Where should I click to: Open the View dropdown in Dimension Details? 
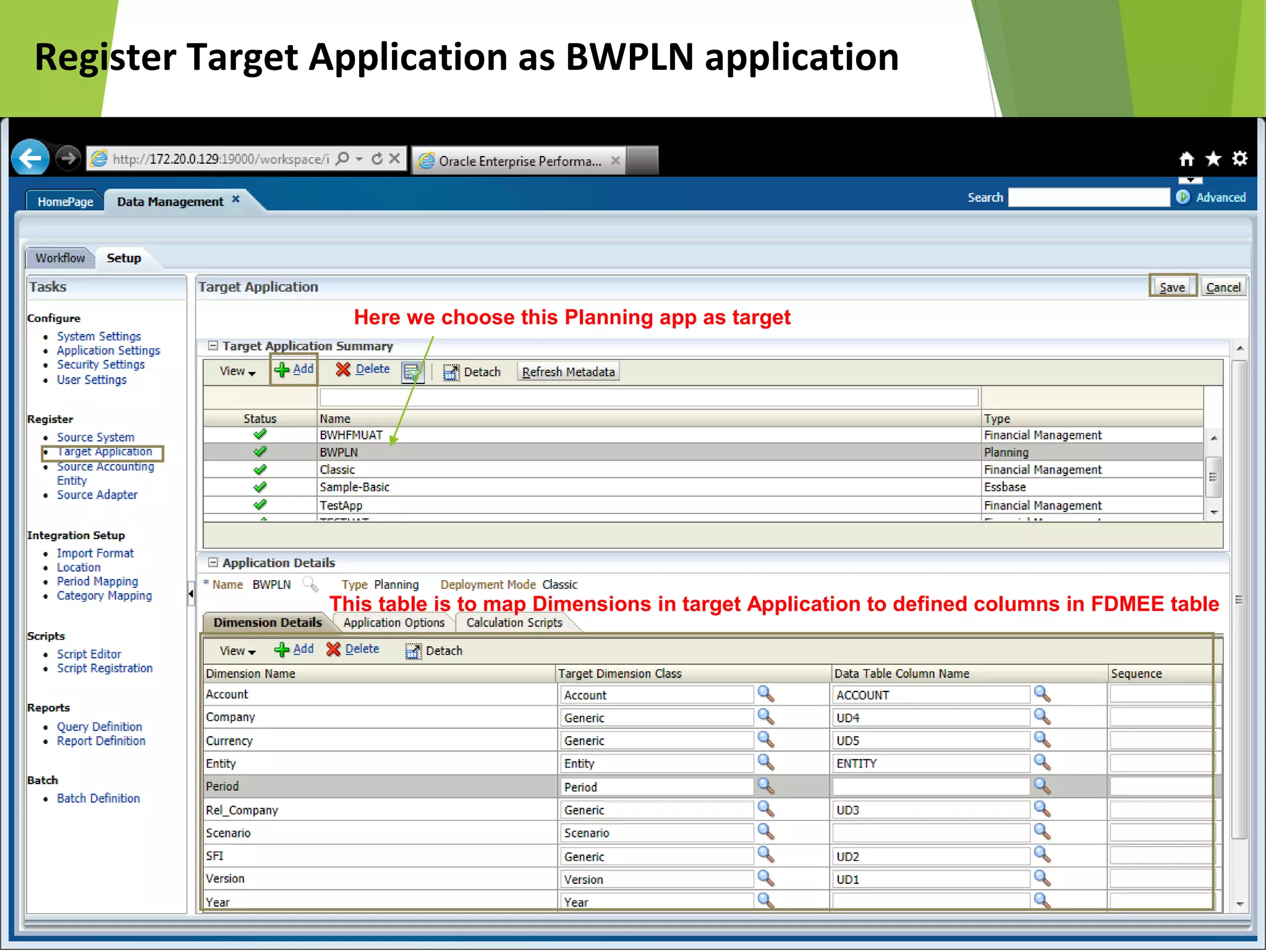point(237,651)
